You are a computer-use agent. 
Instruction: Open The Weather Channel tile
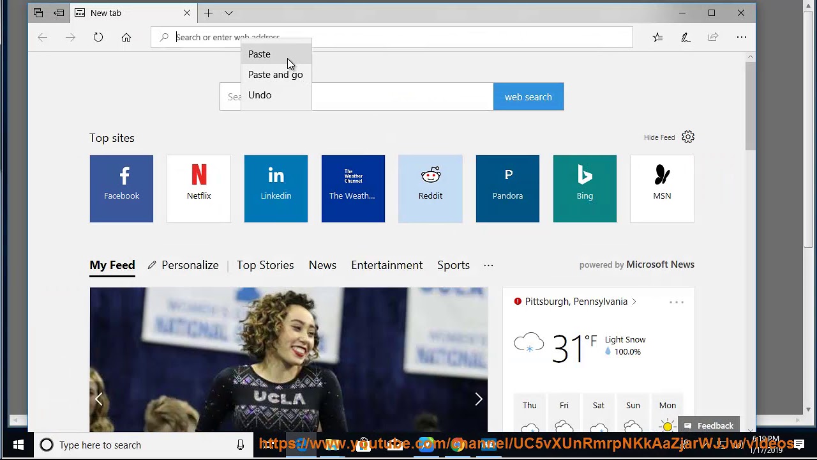coord(353,188)
